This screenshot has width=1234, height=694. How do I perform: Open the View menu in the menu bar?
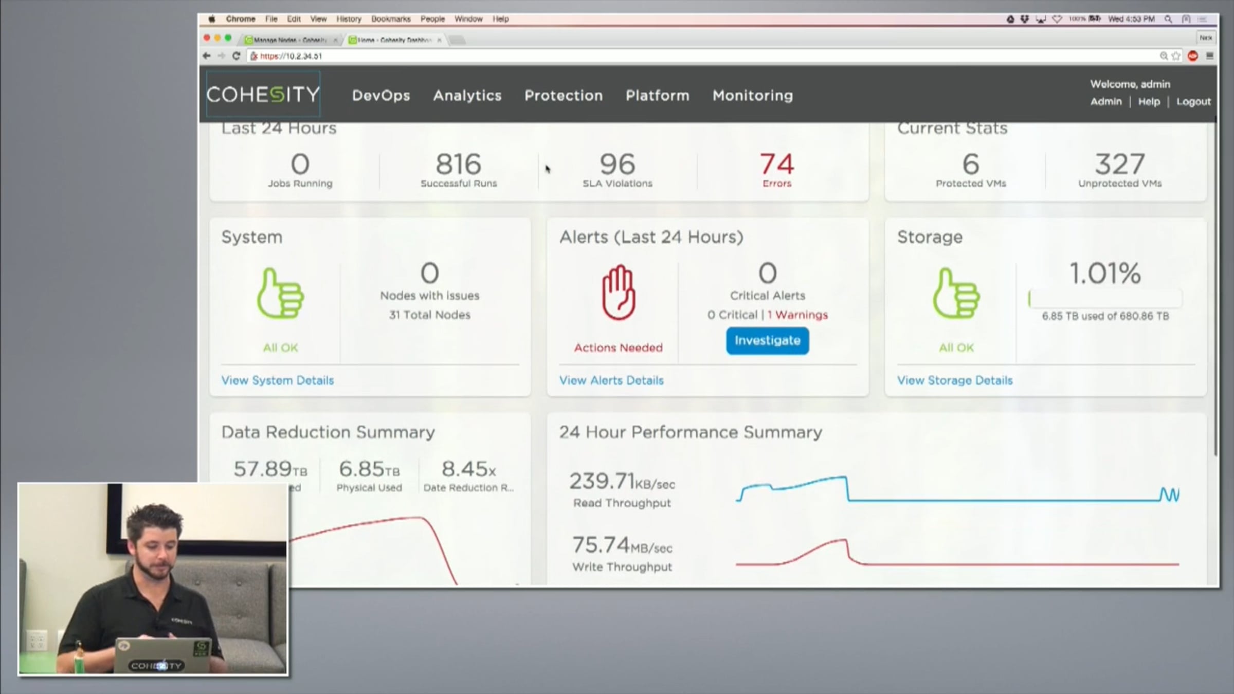[318, 19]
